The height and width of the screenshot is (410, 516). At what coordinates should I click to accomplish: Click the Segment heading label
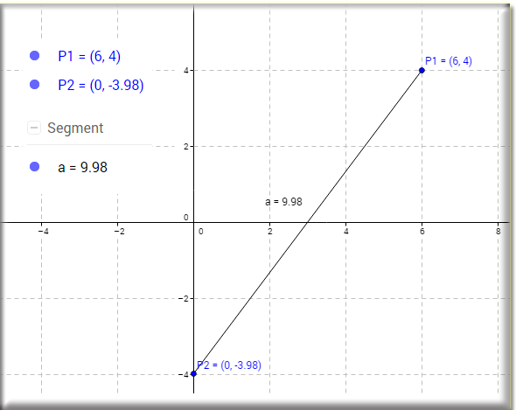pos(75,128)
